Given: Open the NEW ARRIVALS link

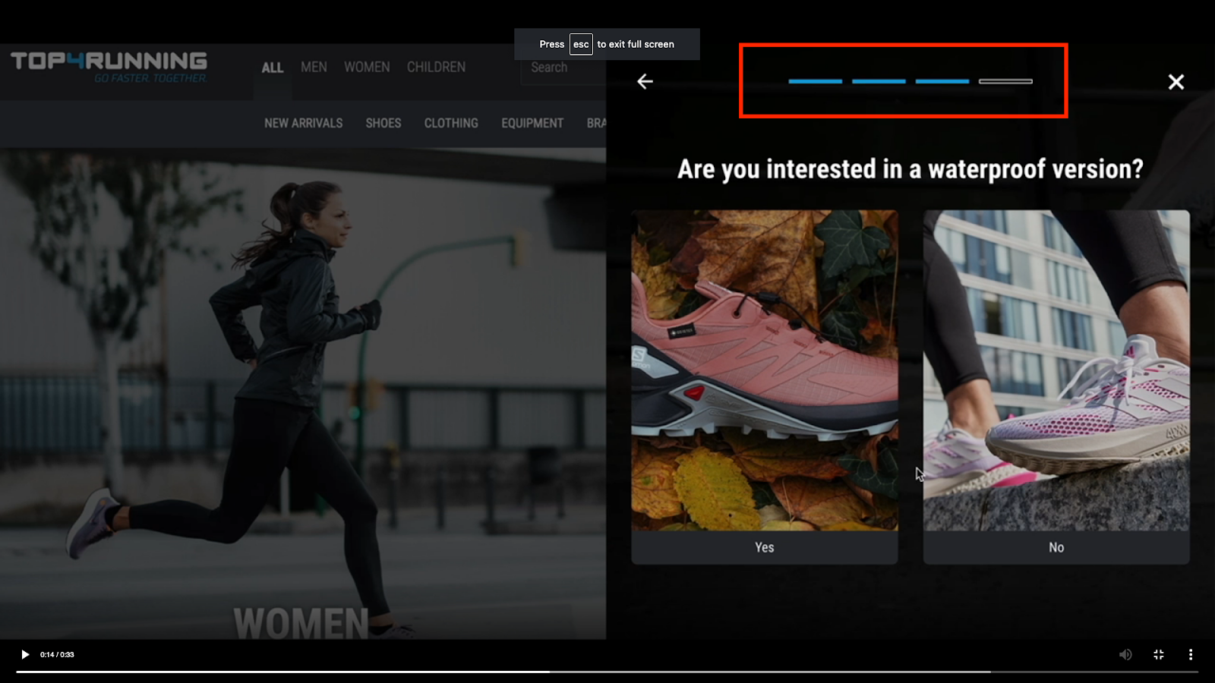Looking at the screenshot, I should (302, 123).
